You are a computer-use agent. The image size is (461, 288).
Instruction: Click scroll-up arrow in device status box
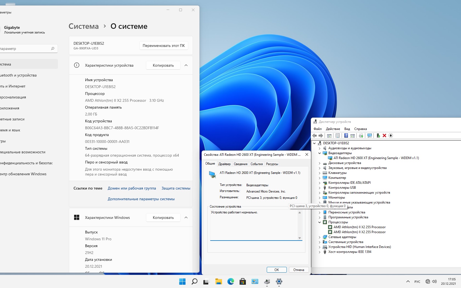(300, 213)
